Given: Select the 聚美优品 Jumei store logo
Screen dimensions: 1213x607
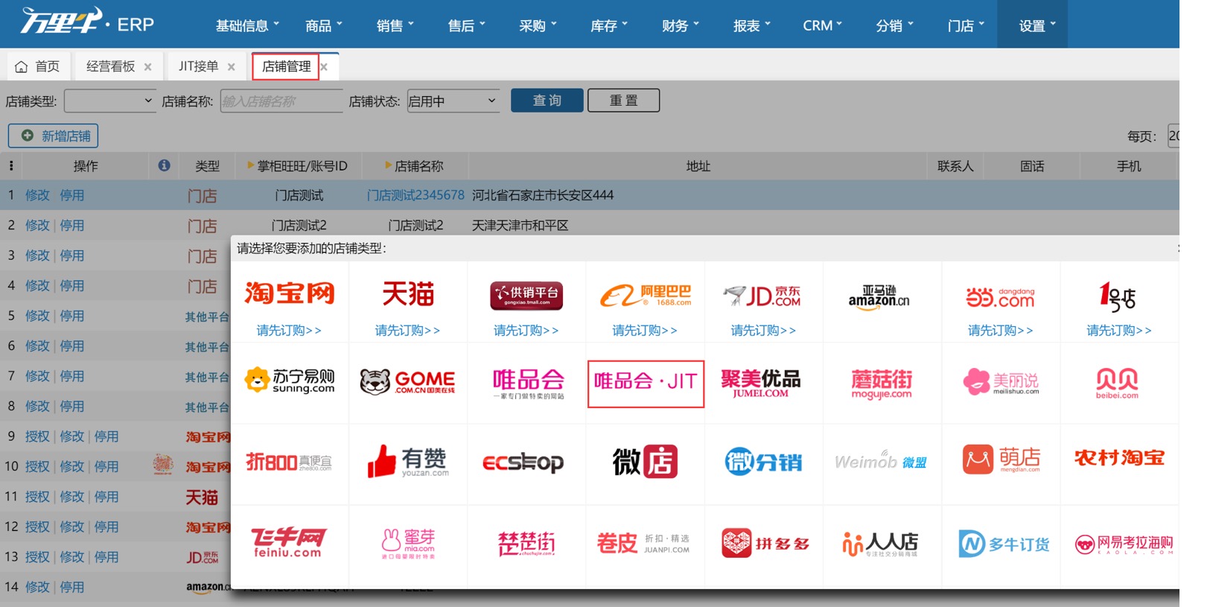Looking at the screenshot, I should pyautogui.click(x=760, y=383).
